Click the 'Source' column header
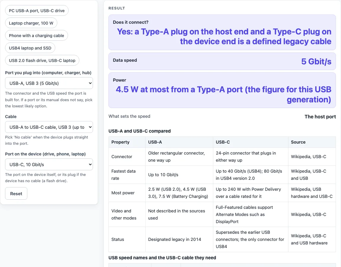 (312, 142)
